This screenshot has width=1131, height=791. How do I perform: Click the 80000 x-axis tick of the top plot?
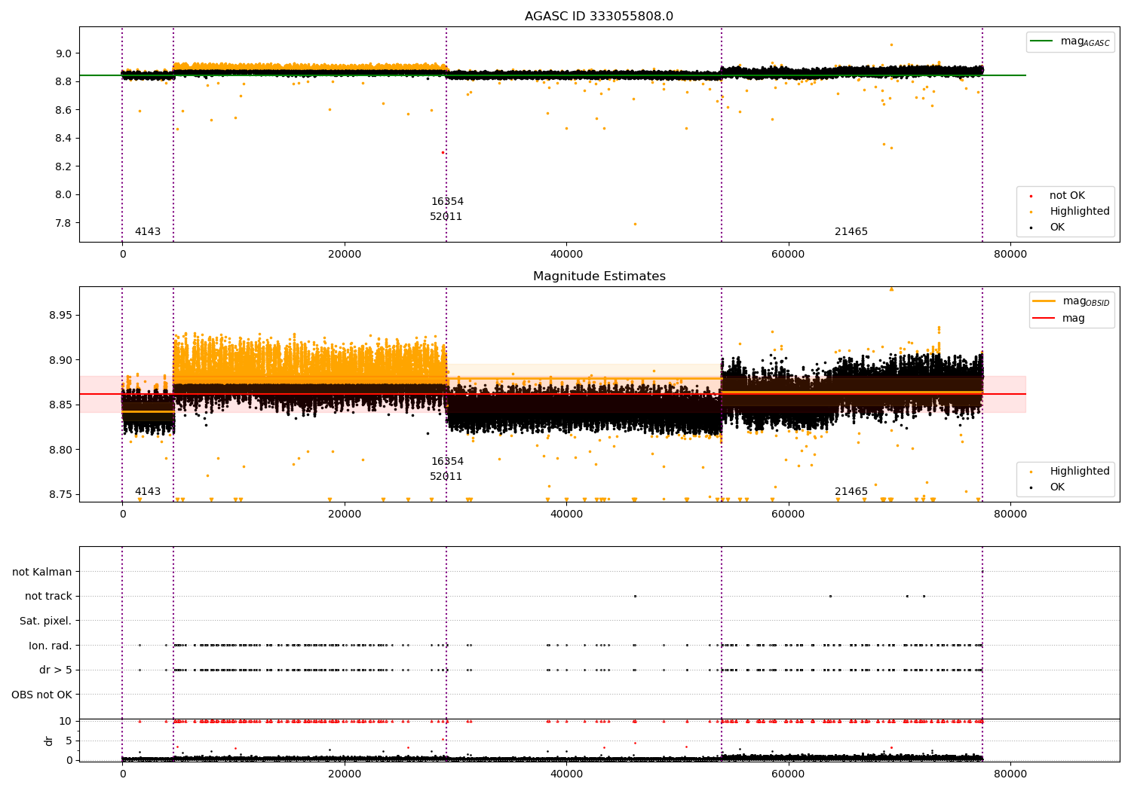click(1010, 254)
